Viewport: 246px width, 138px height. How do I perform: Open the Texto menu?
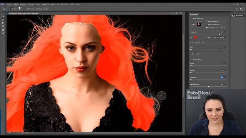click(x=38, y=5)
